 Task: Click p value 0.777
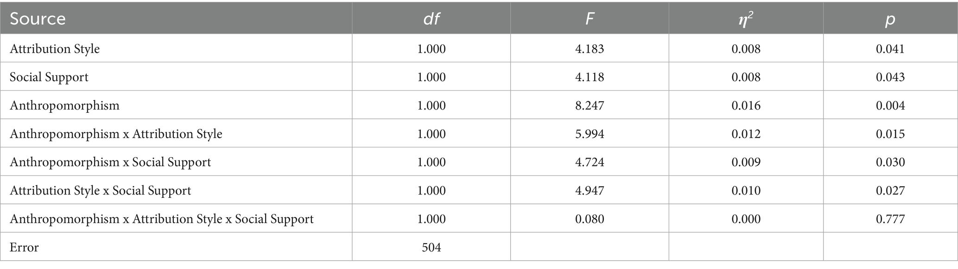(890, 219)
